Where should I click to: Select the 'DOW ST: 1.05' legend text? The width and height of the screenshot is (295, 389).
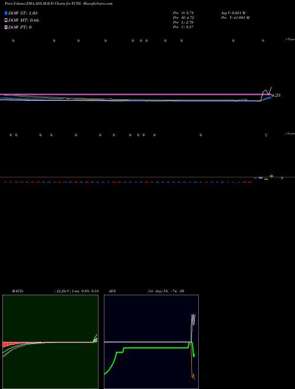pyautogui.click(x=23, y=13)
